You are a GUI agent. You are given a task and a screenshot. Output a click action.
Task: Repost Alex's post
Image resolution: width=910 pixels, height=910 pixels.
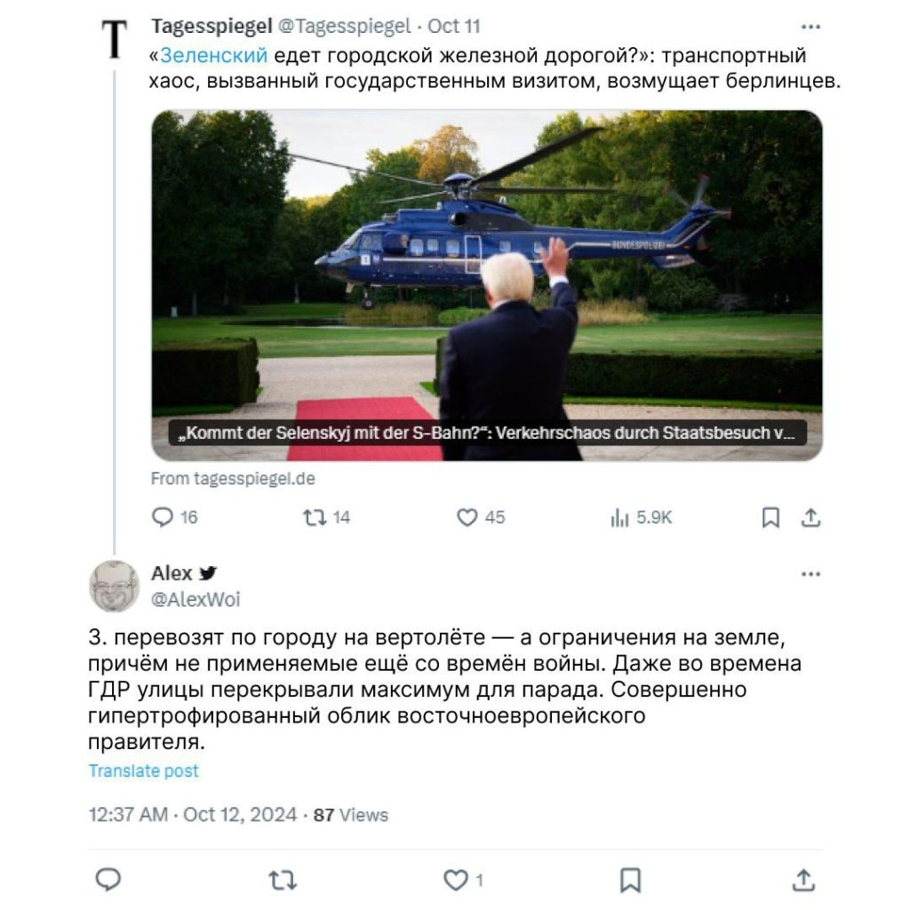click(x=283, y=881)
